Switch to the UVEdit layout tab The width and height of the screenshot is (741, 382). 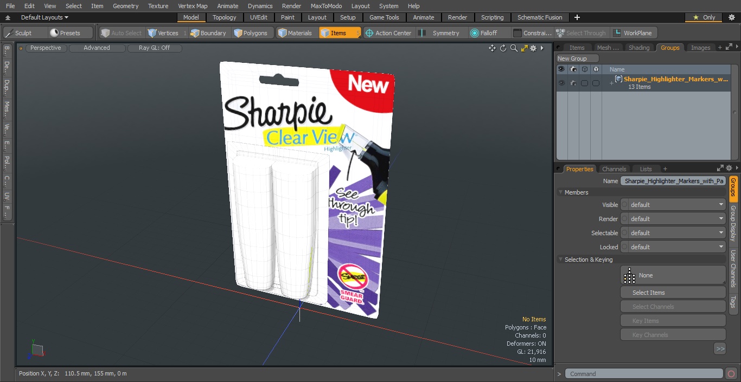(259, 17)
